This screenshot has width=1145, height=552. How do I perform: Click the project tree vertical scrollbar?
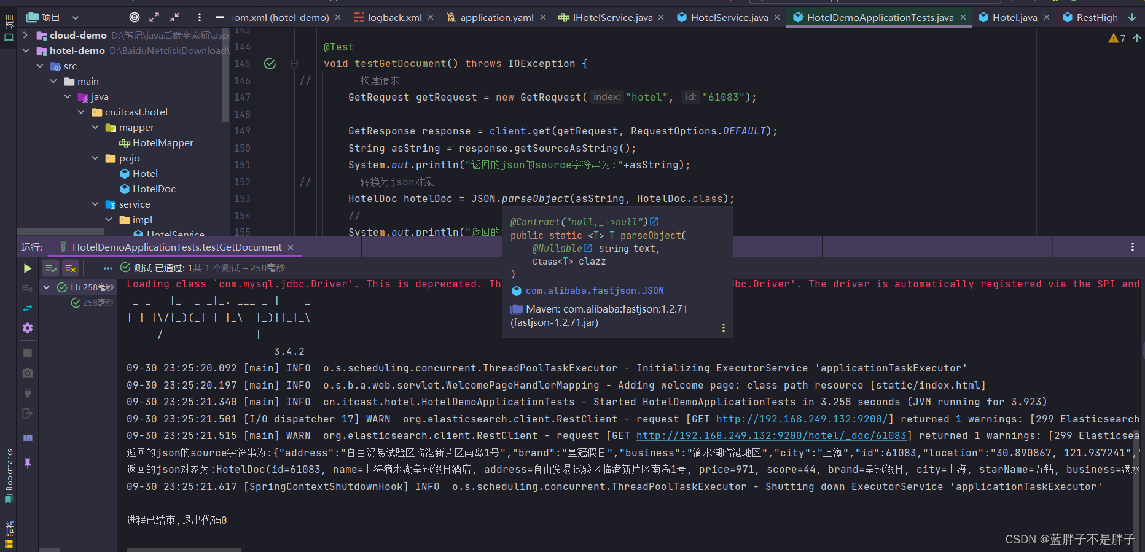(x=225, y=74)
